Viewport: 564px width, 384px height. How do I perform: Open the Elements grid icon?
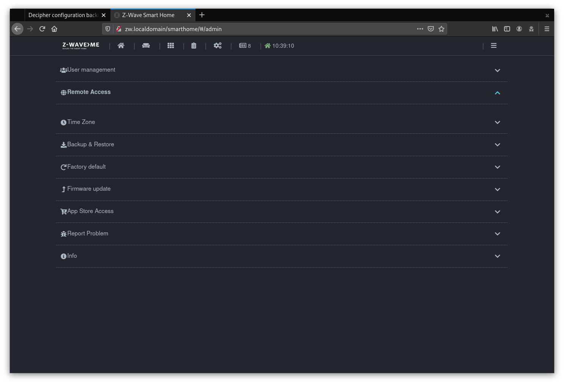click(170, 45)
